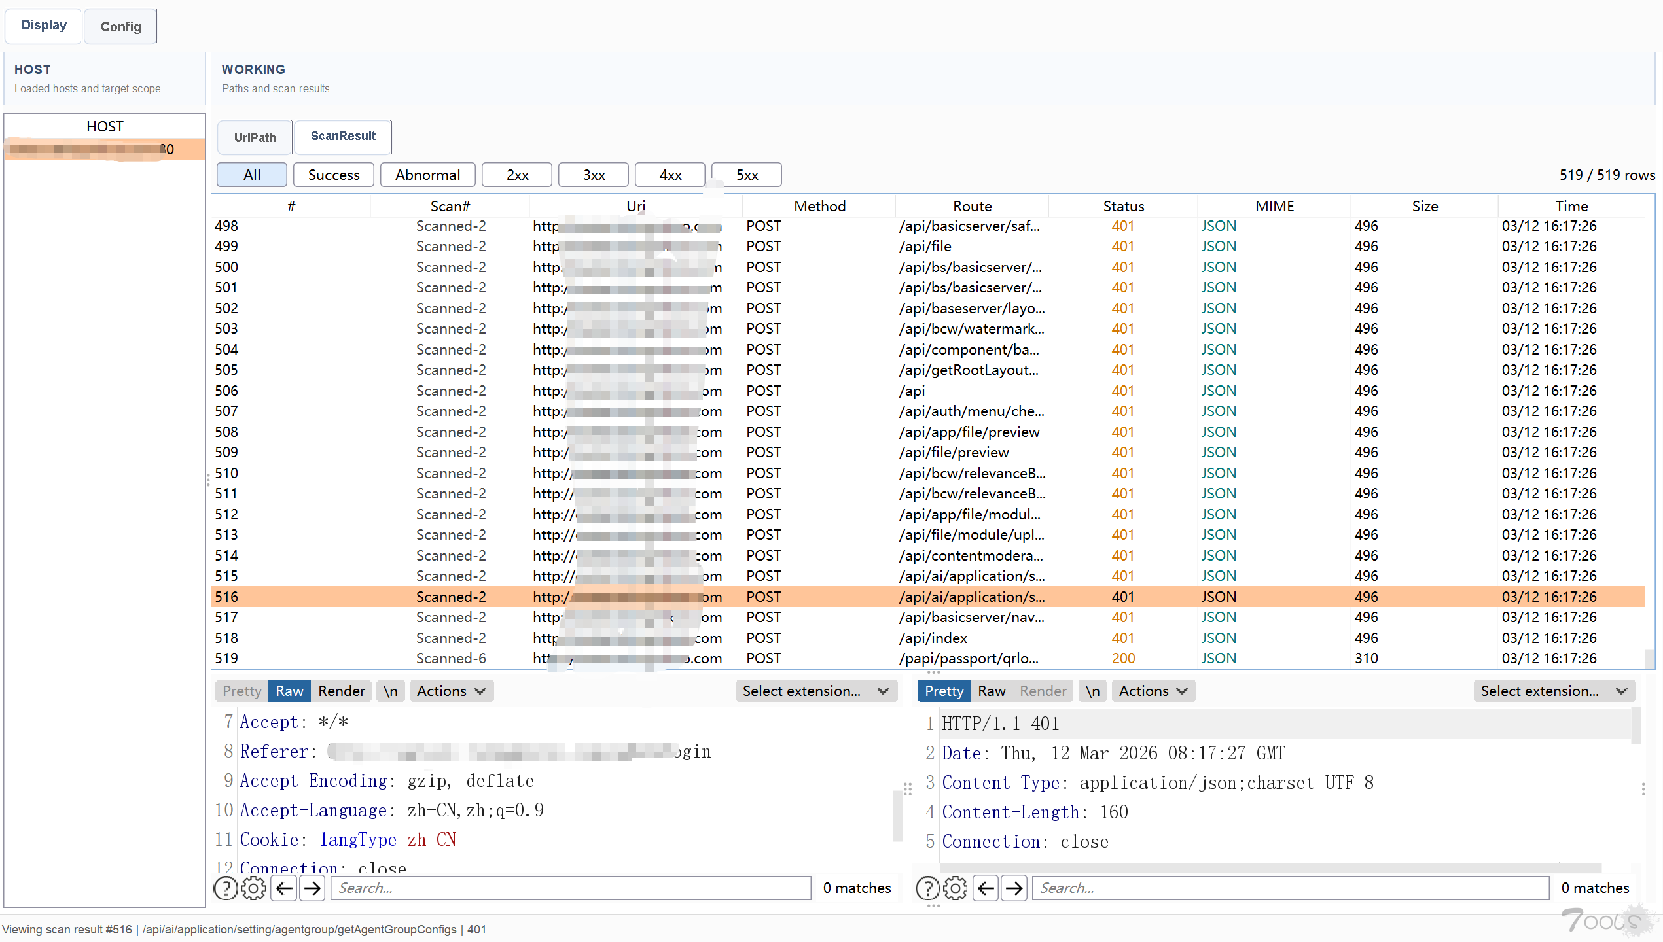Image resolution: width=1663 pixels, height=942 pixels.
Task: Open request panel Actions dropdown
Action: point(451,691)
